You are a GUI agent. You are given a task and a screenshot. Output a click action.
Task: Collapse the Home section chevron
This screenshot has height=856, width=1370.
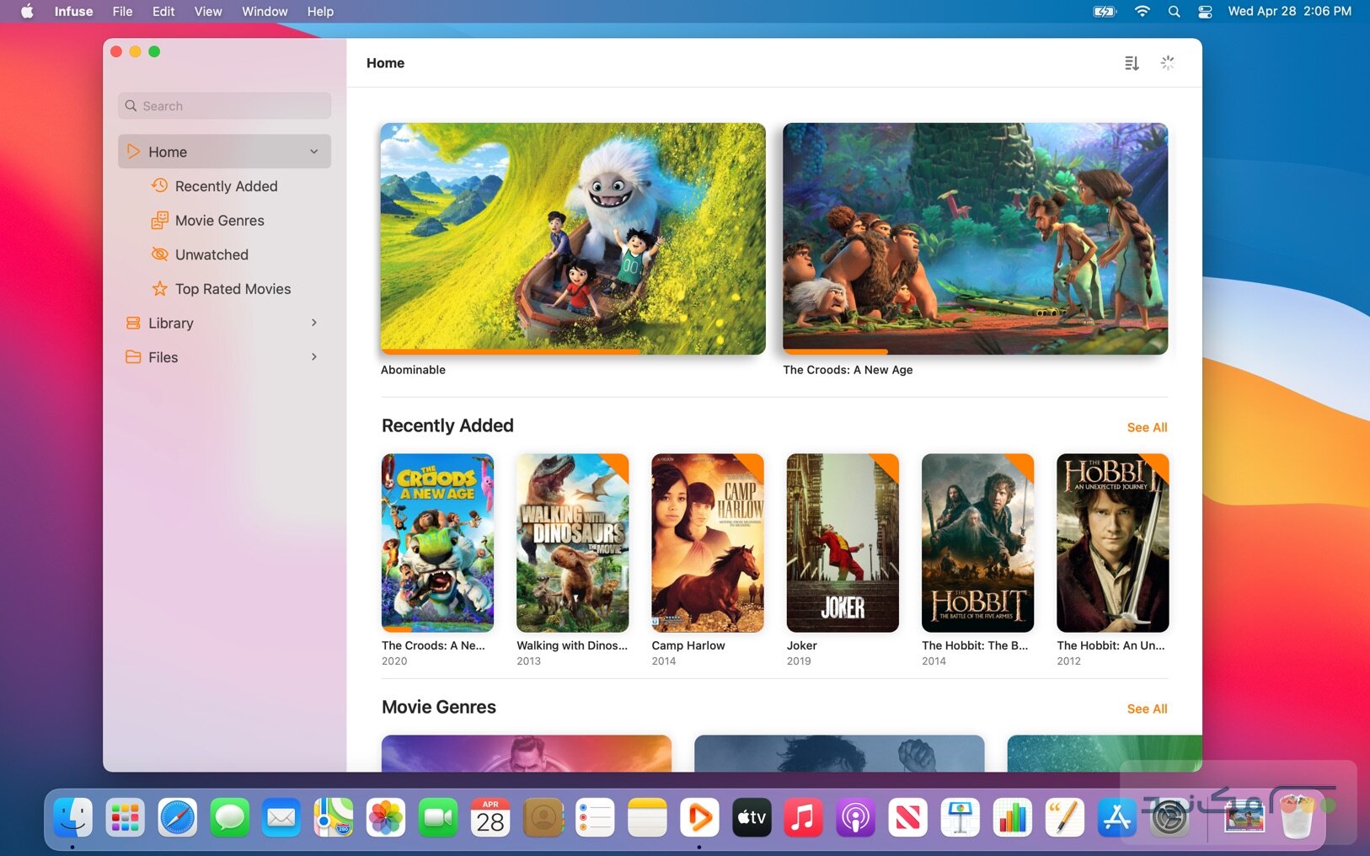point(314,152)
